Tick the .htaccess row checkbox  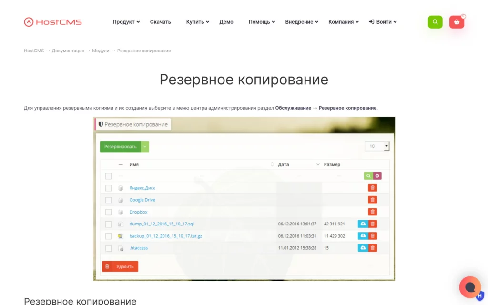[x=108, y=248]
